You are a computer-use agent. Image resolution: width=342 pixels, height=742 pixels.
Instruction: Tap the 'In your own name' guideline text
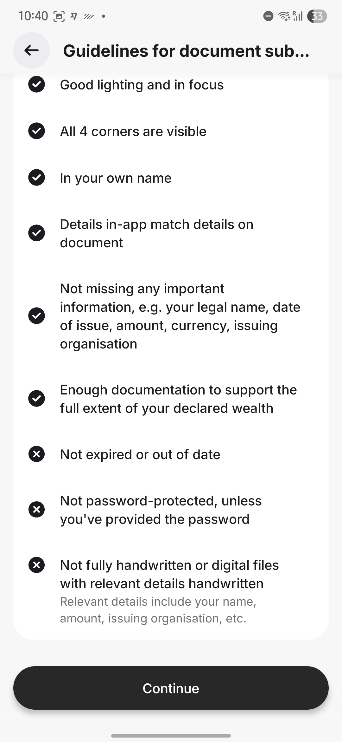click(116, 178)
